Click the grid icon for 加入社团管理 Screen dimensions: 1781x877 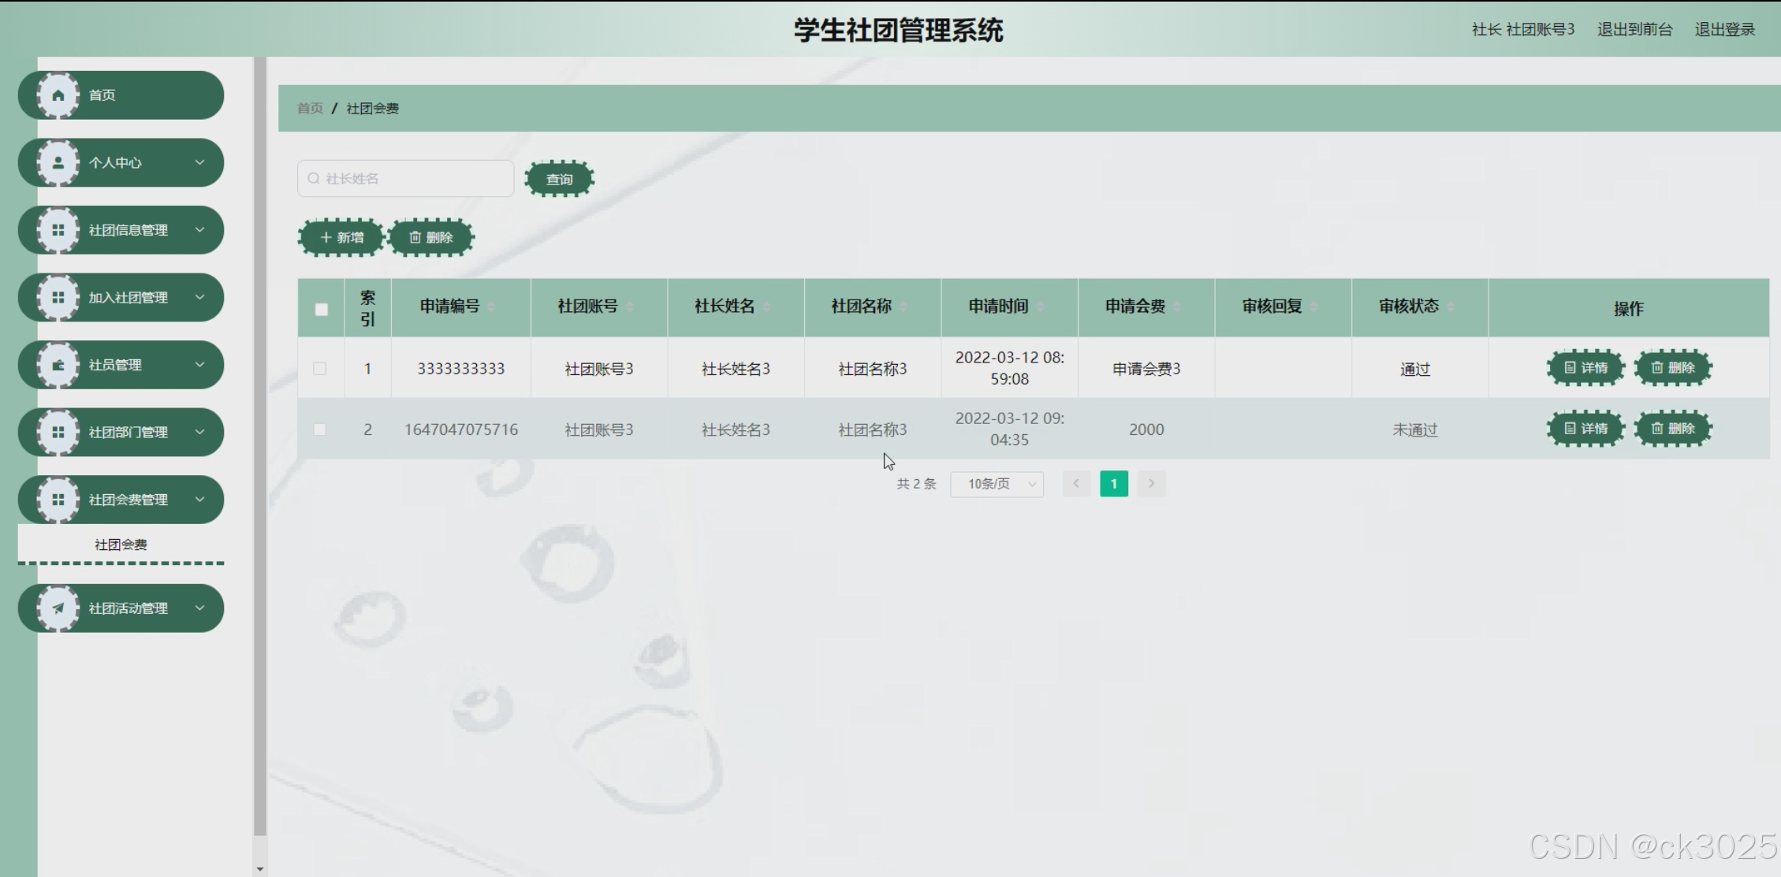point(58,298)
